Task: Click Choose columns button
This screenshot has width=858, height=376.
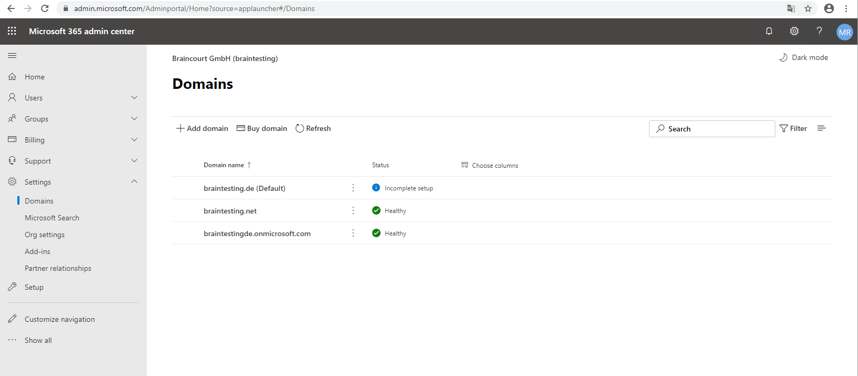Action: tap(490, 165)
